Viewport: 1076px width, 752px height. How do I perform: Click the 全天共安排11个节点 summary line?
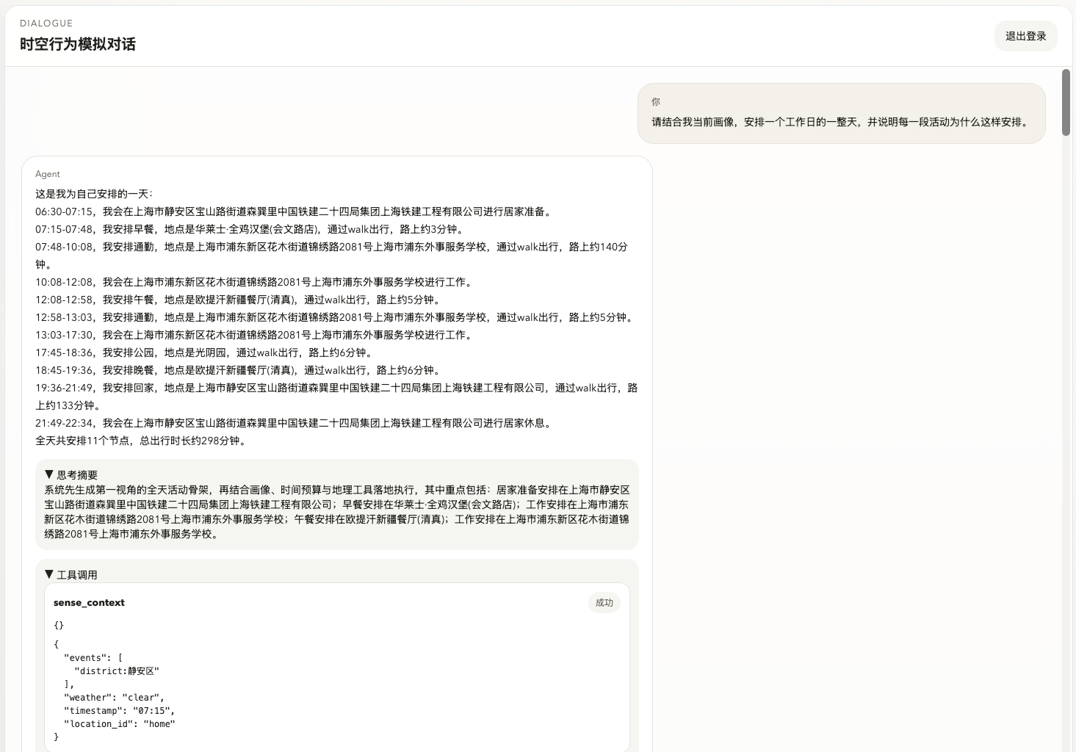pos(141,441)
